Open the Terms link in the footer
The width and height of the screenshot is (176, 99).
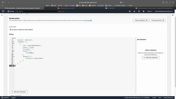click(x=160, y=98)
